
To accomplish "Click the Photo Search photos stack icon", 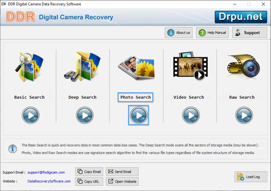I will (x=137, y=68).
